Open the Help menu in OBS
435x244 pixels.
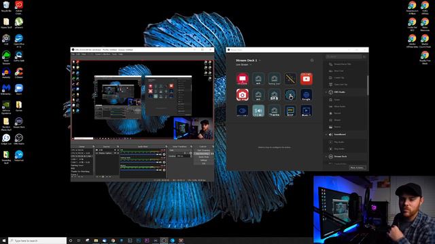(121, 54)
